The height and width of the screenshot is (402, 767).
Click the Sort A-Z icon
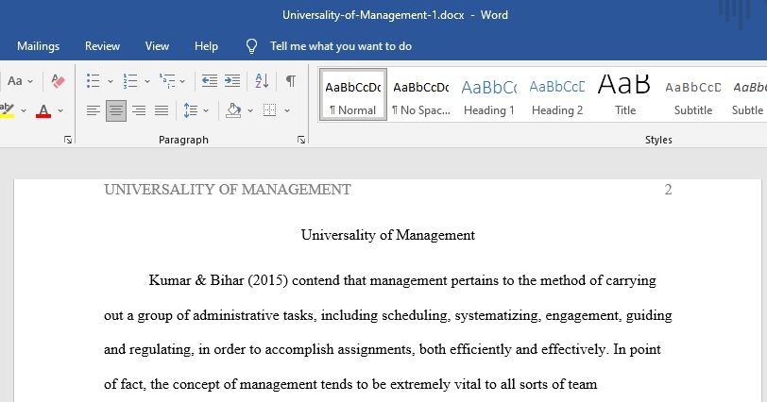click(x=262, y=80)
